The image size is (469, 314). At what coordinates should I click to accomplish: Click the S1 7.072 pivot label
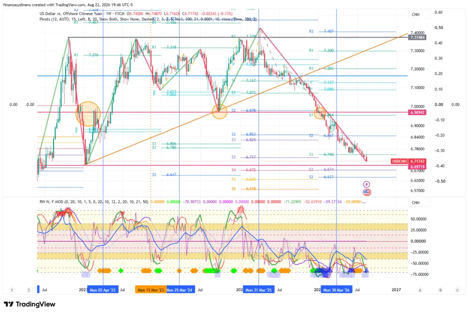pos(244,93)
